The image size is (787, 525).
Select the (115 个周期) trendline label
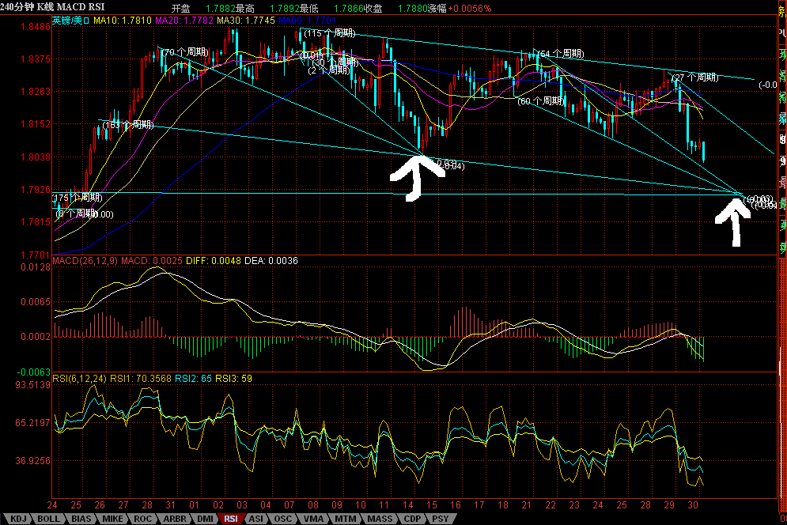pos(330,34)
